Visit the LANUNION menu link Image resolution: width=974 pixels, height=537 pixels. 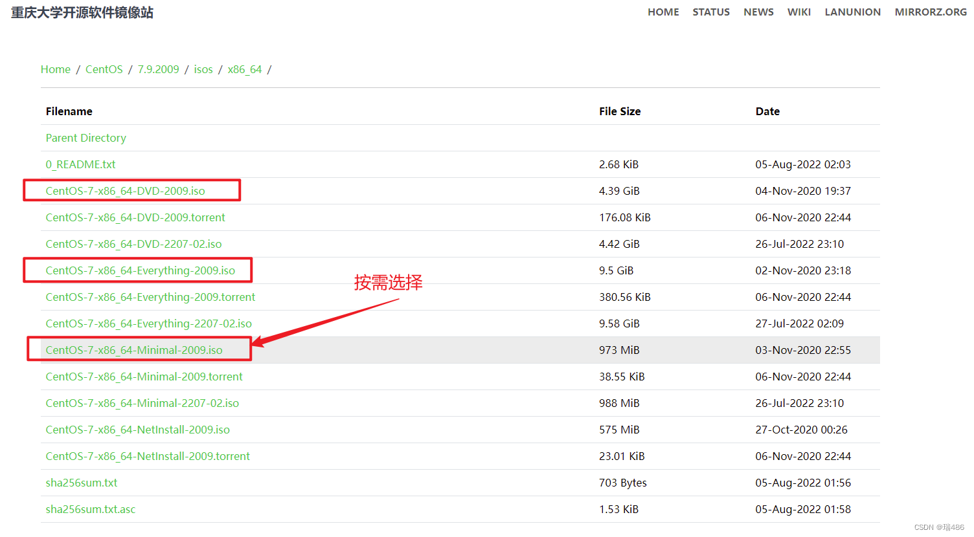click(x=853, y=12)
